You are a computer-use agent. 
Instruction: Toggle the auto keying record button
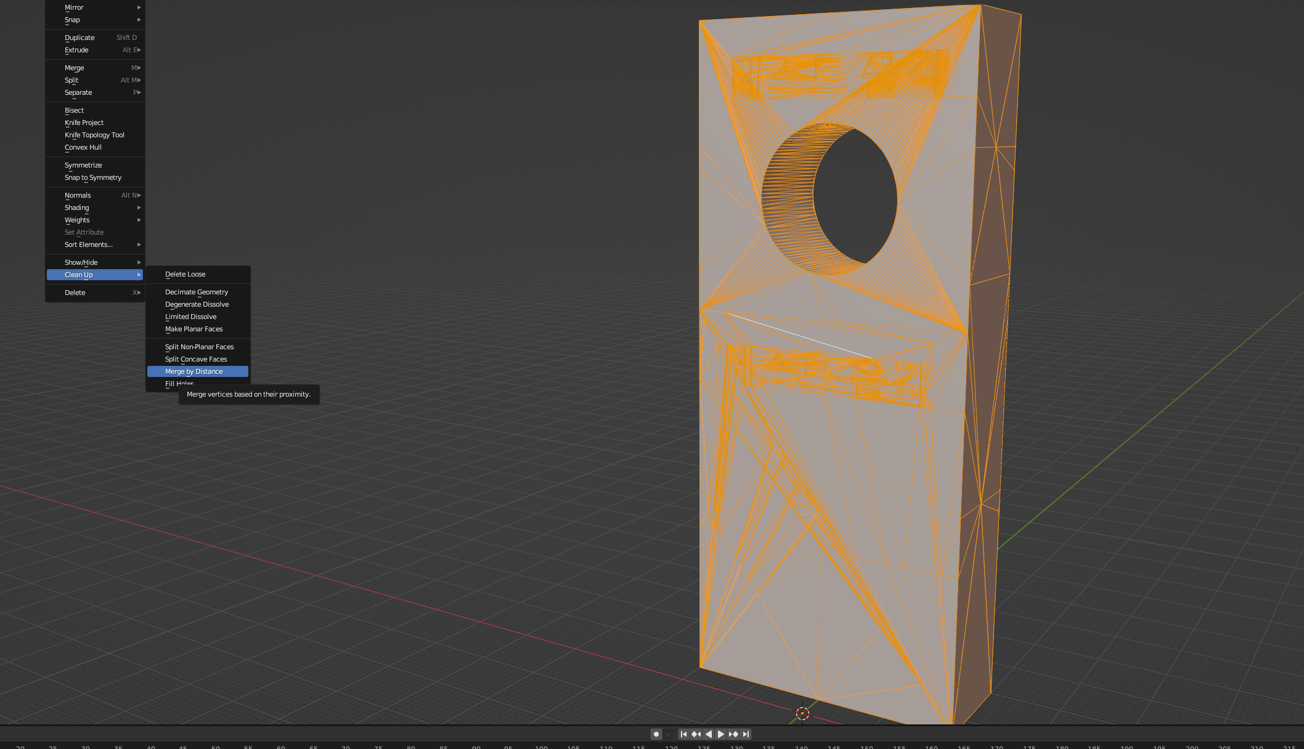click(656, 734)
